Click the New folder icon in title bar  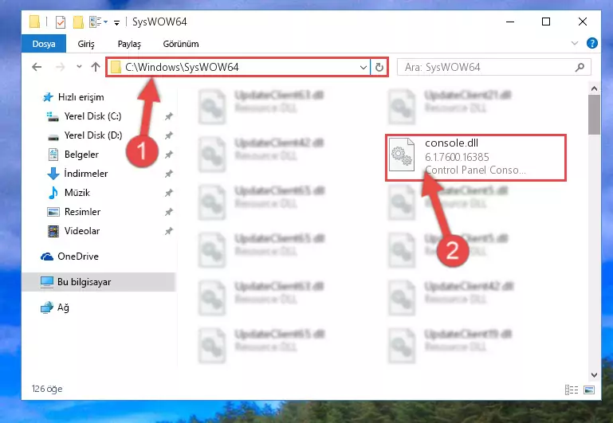tap(78, 22)
